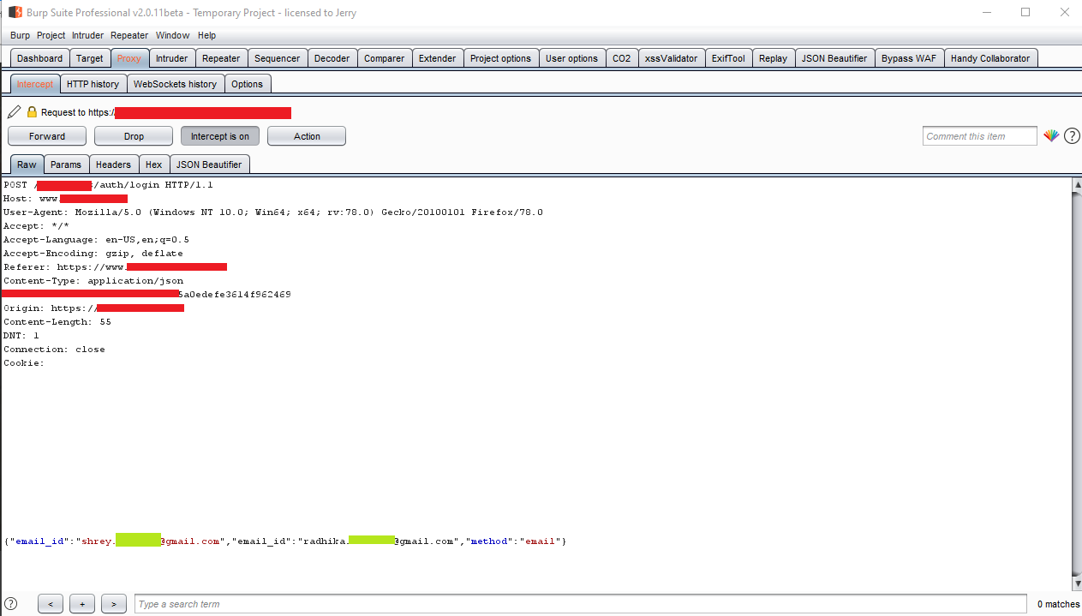Click the pencil edit icon beside Request
Image resolution: width=1082 pixels, height=616 pixels.
pyautogui.click(x=14, y=112)
